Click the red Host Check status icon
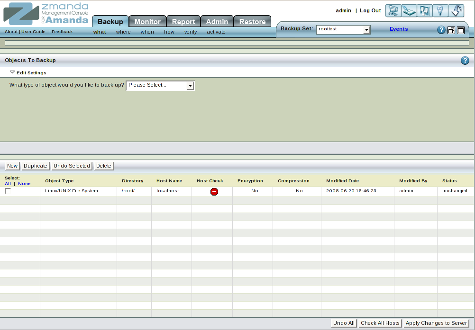475x330 pixels. pyautogui.click(x=214, y=191)
